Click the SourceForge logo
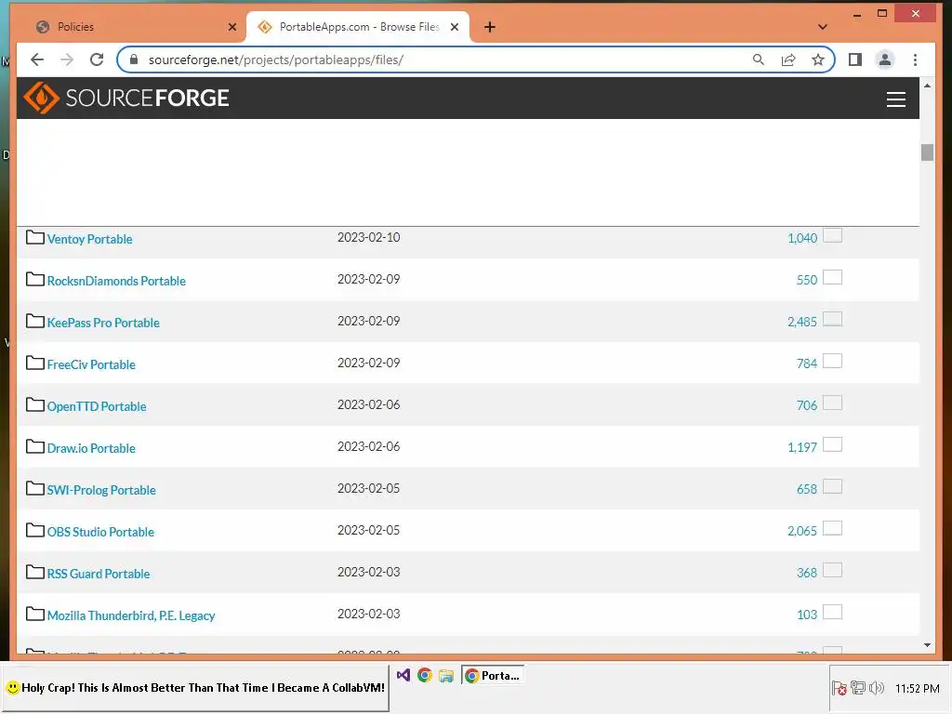This screenshot has height=714, width=952. [x=126, y=98]
